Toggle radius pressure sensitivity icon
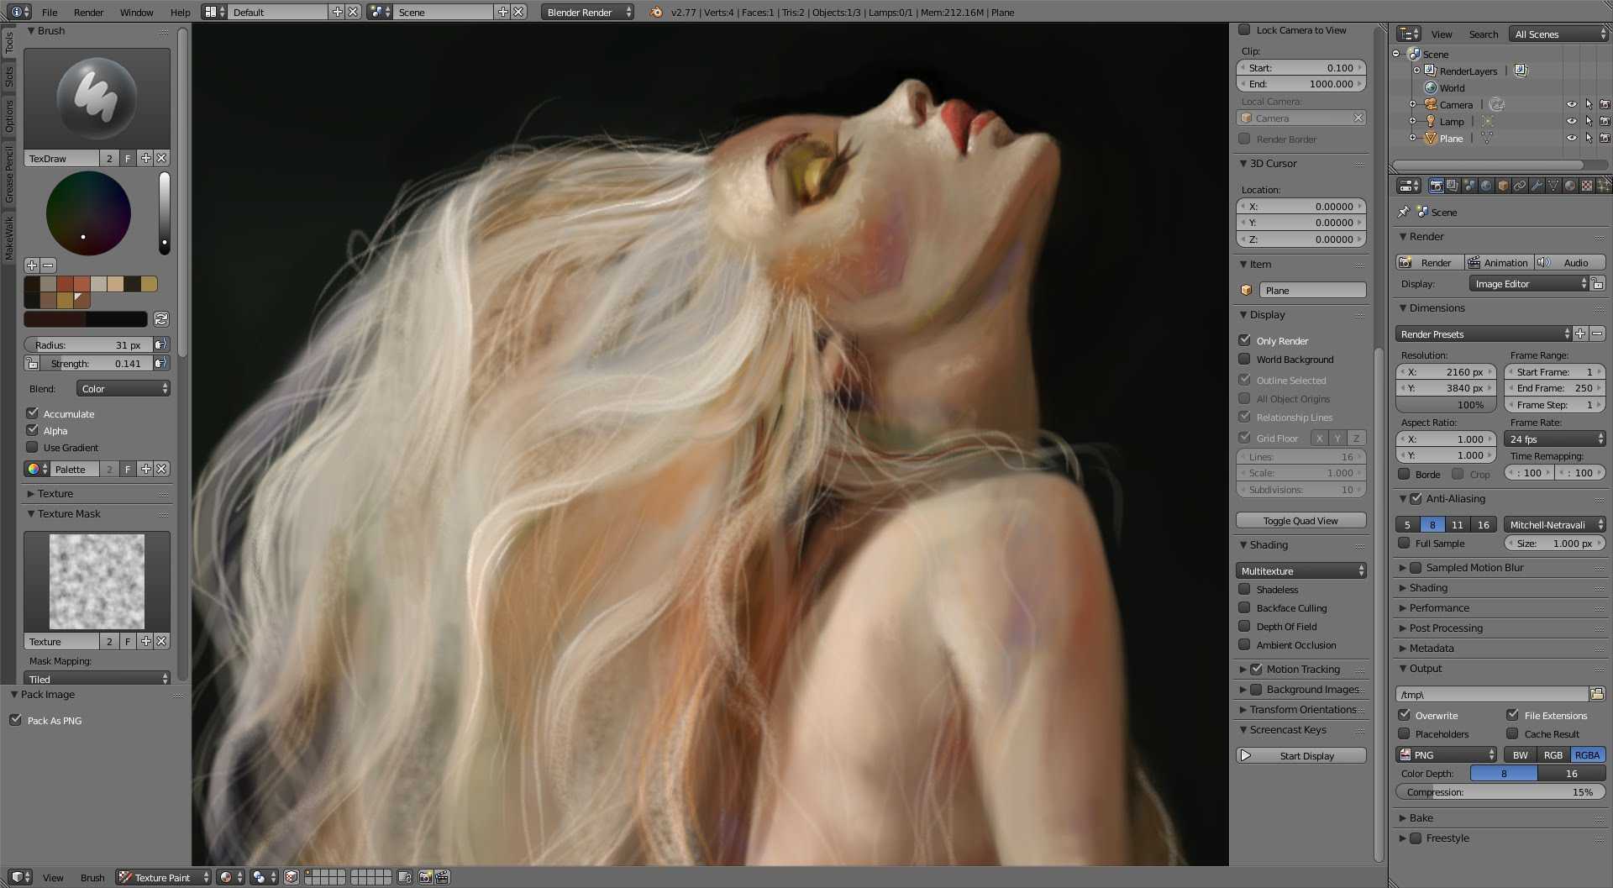Image resolution: width=1613 pixels, height=888 pixels. (161, 344)
